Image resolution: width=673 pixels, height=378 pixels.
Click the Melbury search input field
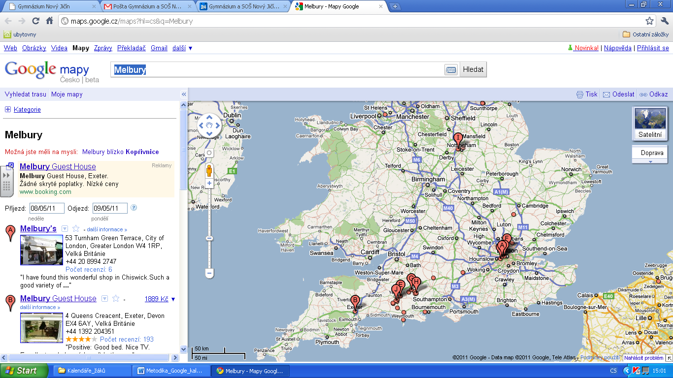(277, 70)
